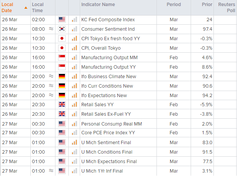Click Singapore flag for Manufacturing Output MM
This screenshot has height=176, width=237.
pos(62,58)
